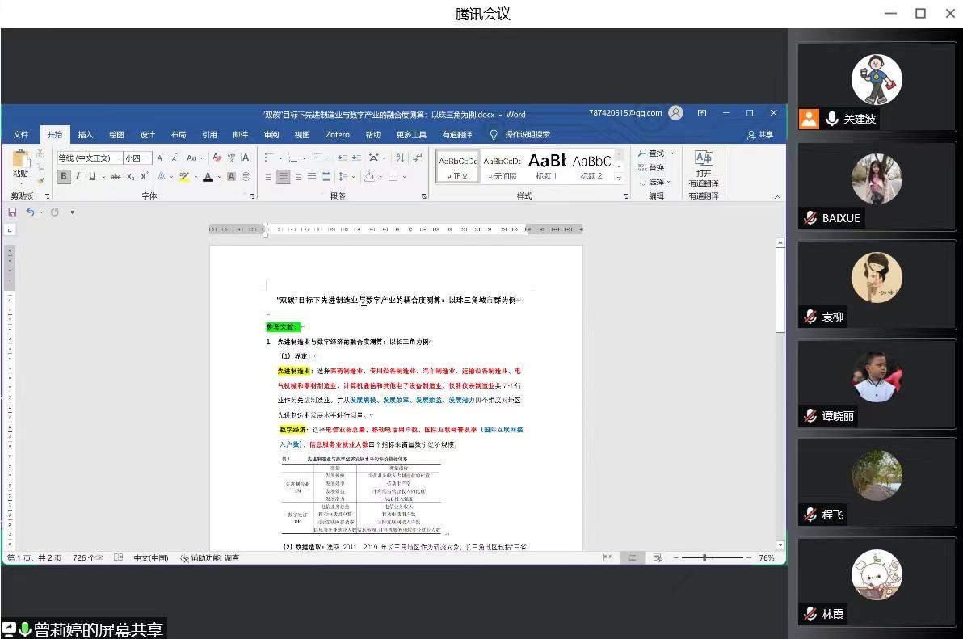
Task: Click the Save icon in quick access toolbar
Action: (x=12, y=212)
